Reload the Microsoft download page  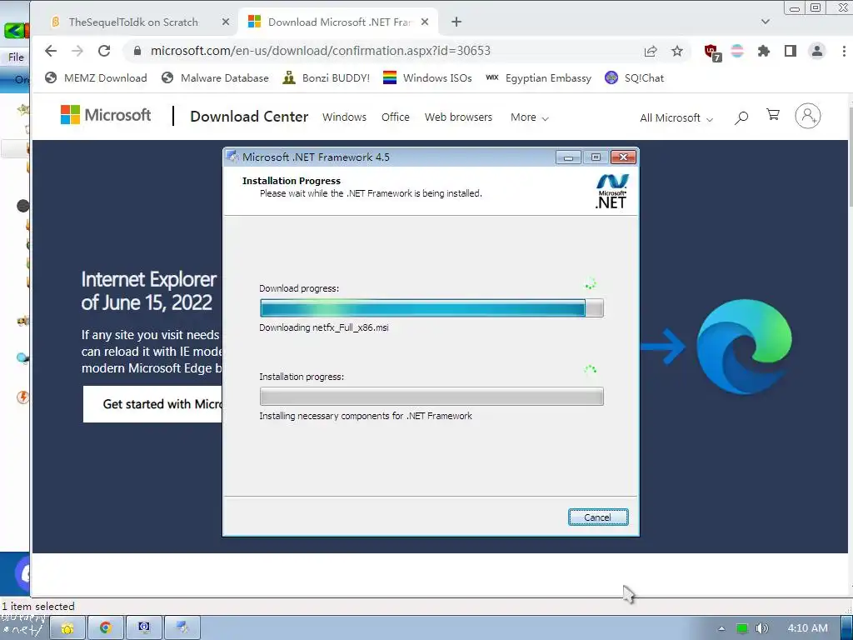[104, 51]
